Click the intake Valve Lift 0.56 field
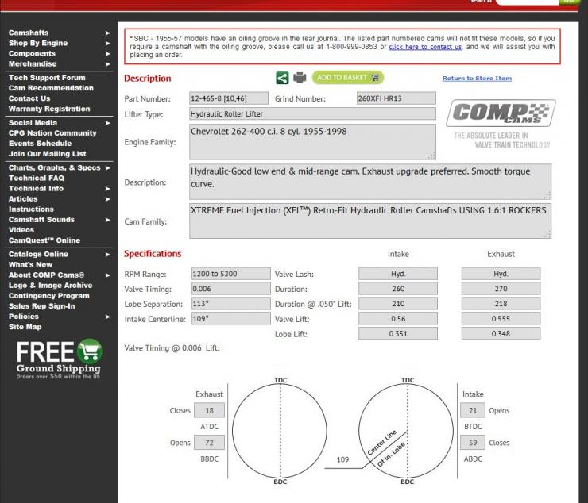Screen dimensions: 588x503 [398, 319]
